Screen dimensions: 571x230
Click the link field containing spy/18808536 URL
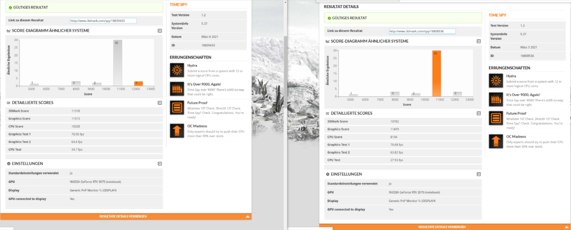tap(422, 31)
